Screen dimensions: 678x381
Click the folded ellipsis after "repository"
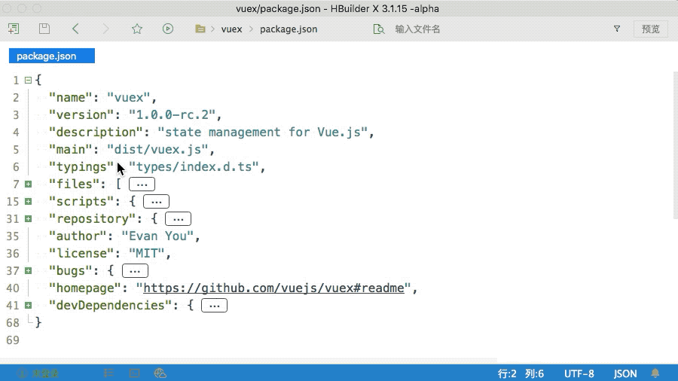pos(178,218)
